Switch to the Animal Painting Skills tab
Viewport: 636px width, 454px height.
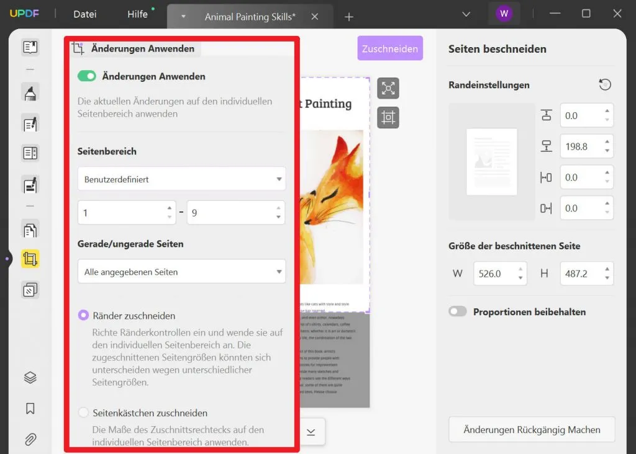[250, 17]
